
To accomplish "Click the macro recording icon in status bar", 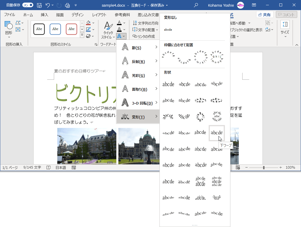I will [74, 168].
